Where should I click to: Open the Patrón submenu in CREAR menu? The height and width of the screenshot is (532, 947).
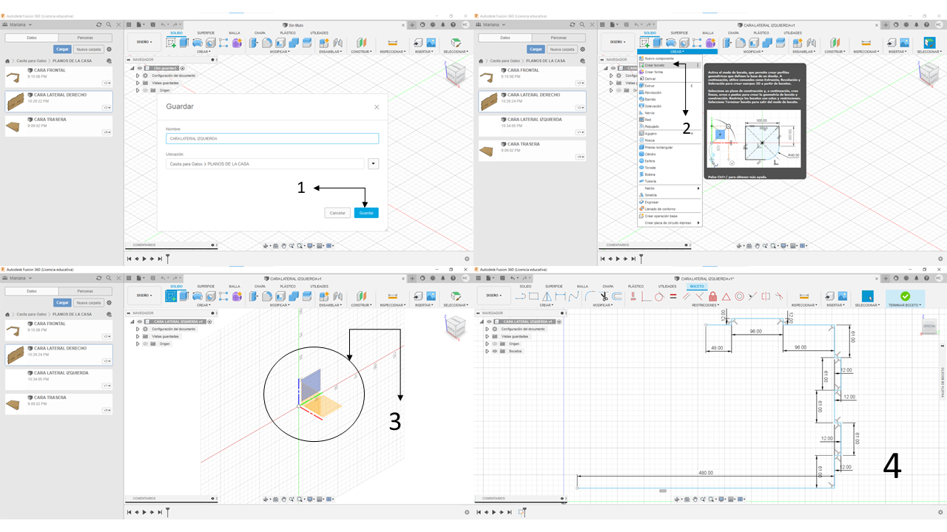click(x=669, y=188)
